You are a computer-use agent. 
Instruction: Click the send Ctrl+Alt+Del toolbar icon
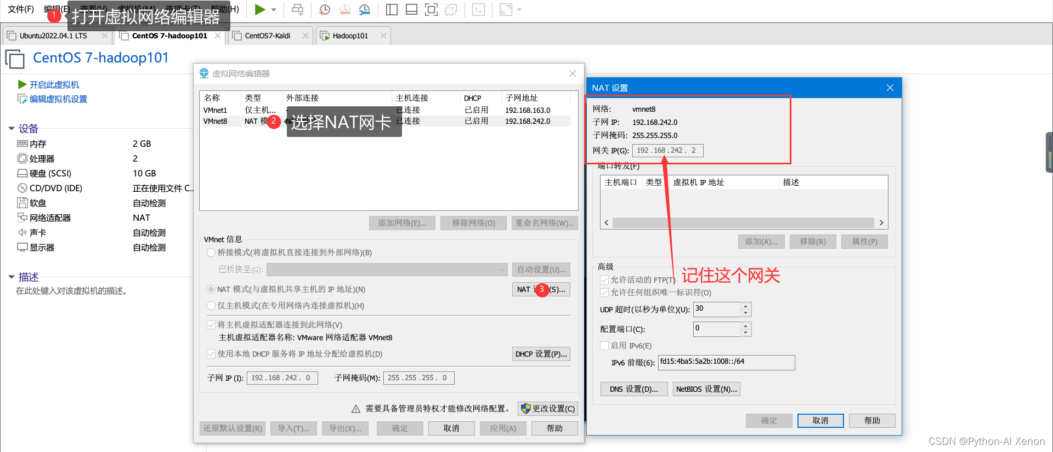(x=297, y=9)
